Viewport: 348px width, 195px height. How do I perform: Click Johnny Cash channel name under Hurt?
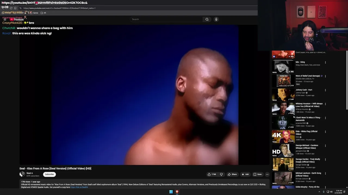[x=300, y=93]
